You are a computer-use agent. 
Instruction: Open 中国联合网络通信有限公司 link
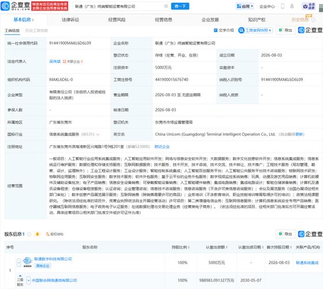(x=54, y=280)
